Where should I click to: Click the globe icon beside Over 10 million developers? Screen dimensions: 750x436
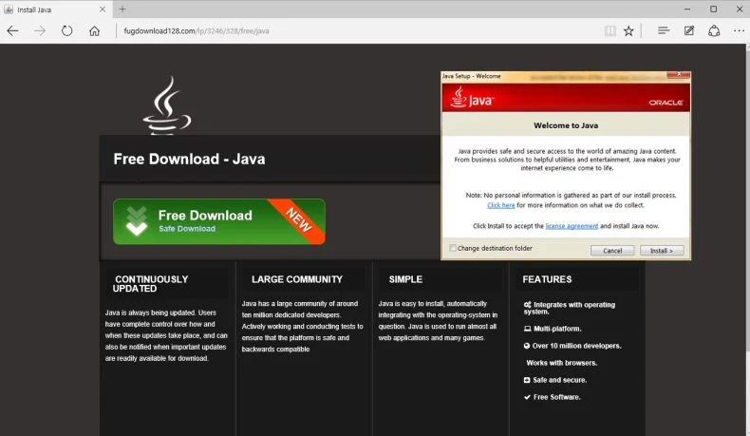(x=527, y=346)
